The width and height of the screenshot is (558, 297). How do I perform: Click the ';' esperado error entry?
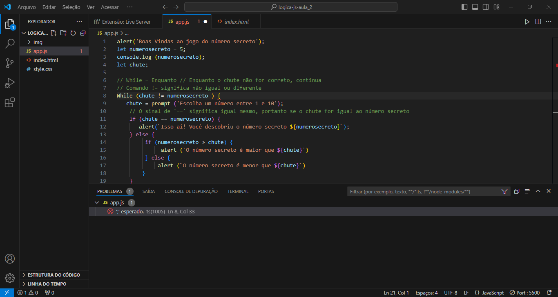(324, 211)
